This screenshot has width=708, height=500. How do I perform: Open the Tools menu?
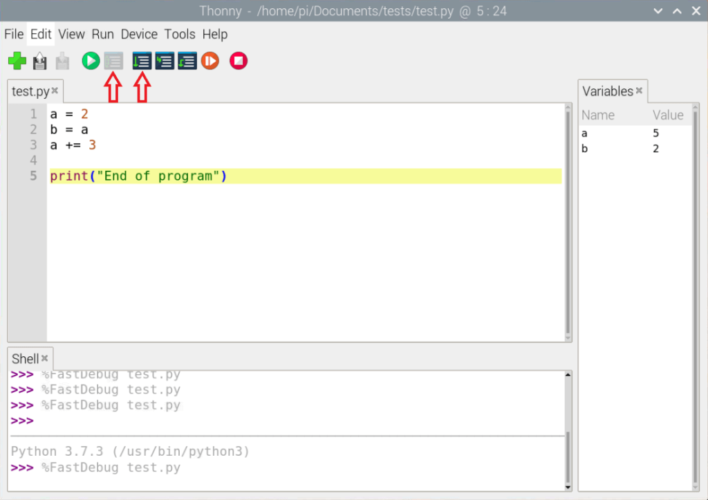pyautogui.click(x=180, y=35)
